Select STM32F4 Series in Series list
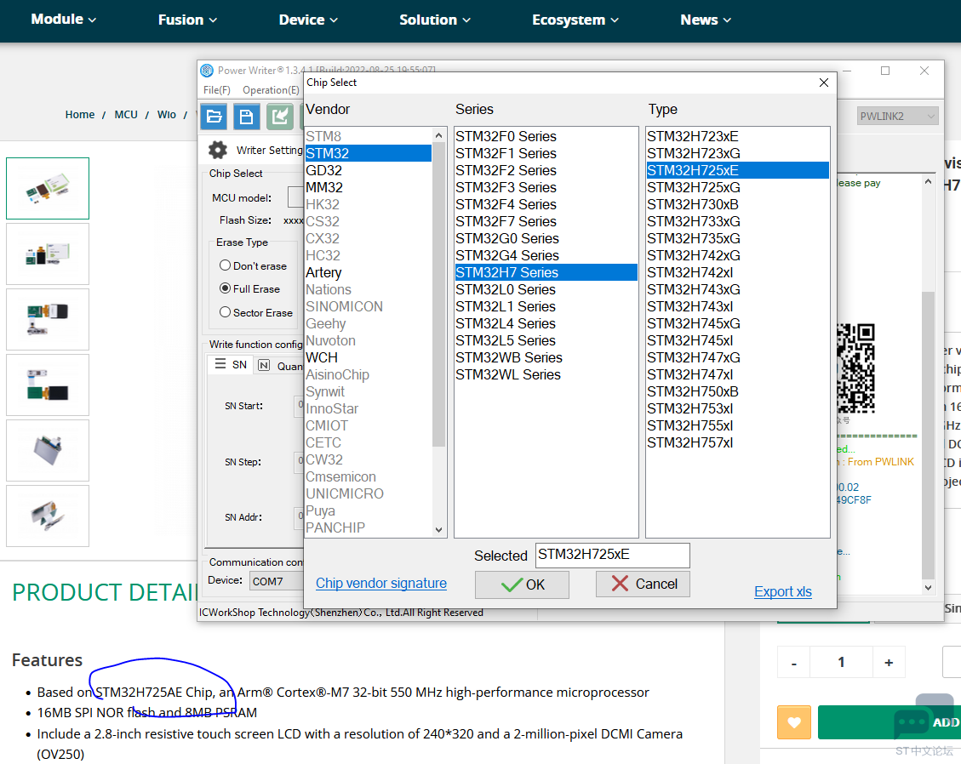The width and height of the screenshot is (961, 764). tap(546, 205)
